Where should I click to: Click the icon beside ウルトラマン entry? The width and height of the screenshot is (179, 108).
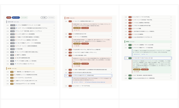pyautogui.click(x=73, y=21)
